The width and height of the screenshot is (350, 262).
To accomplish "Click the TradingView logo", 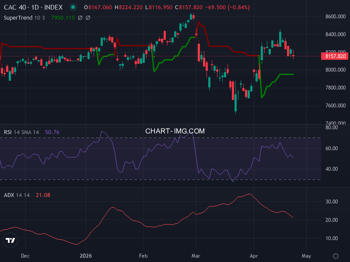I will (x=10, y=240).
